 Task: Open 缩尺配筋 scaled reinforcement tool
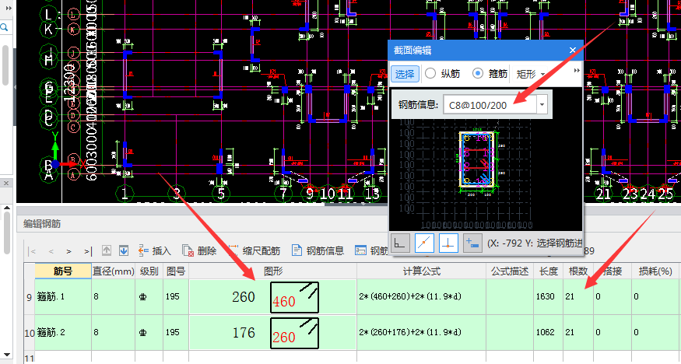[x=254, y=250]
